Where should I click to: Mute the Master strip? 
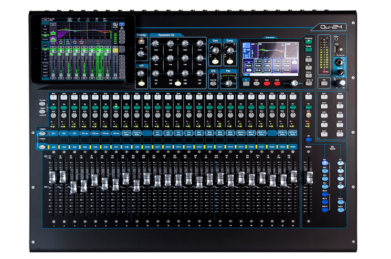pyautogui.click(x=308, y=97)
